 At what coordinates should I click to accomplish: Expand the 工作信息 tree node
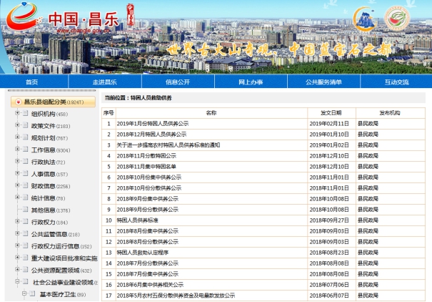pyautogui.click(x=17, y=150)
